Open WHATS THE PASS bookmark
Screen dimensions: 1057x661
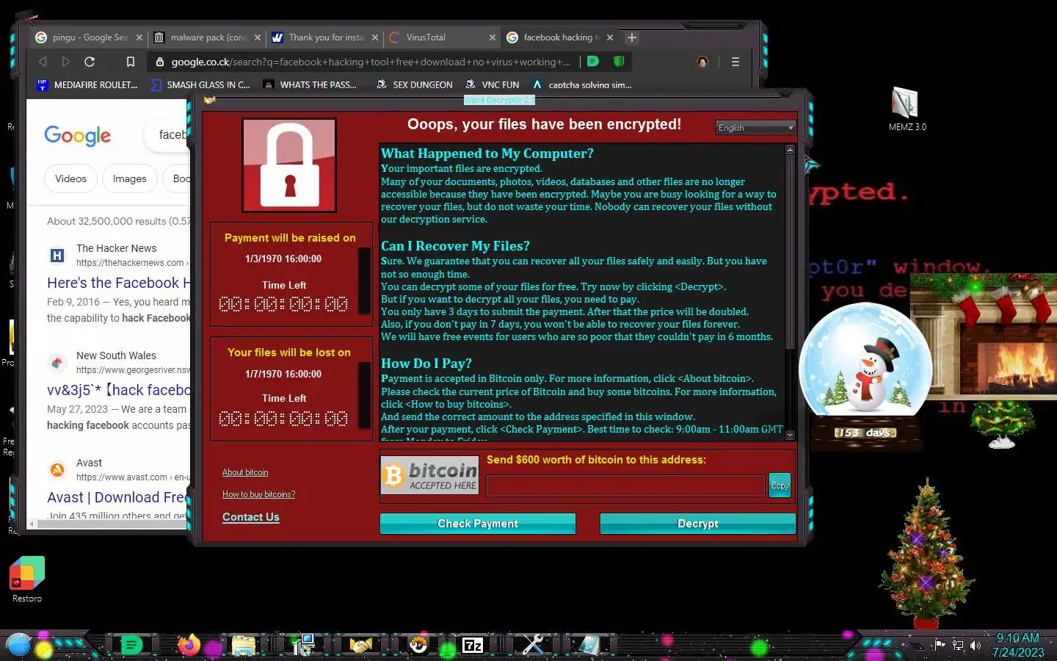pos(309,85)
